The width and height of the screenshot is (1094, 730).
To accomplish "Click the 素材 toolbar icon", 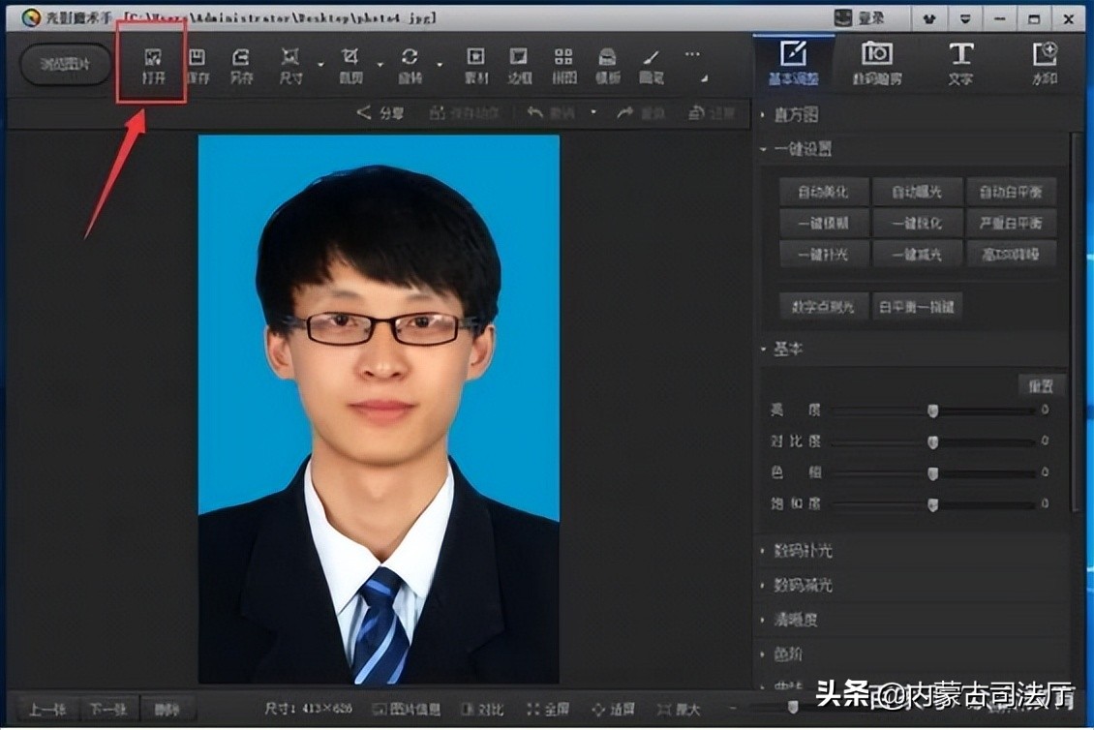I will (474, 63).
